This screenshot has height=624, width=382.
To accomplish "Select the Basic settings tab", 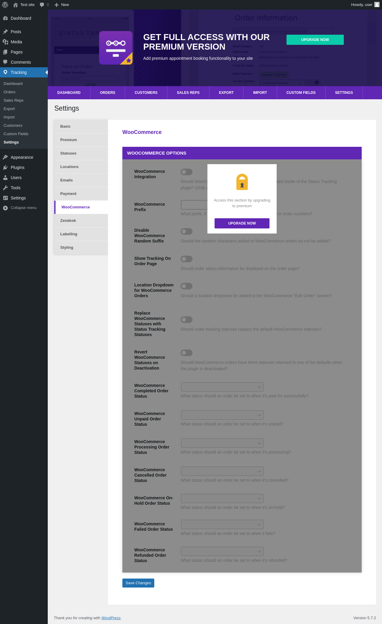I will point(81,126).
